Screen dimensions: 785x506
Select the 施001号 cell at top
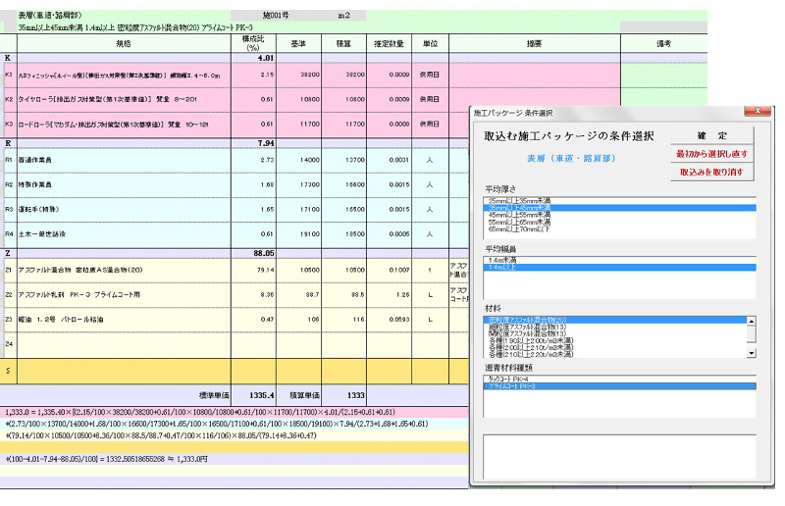point(278,16)
